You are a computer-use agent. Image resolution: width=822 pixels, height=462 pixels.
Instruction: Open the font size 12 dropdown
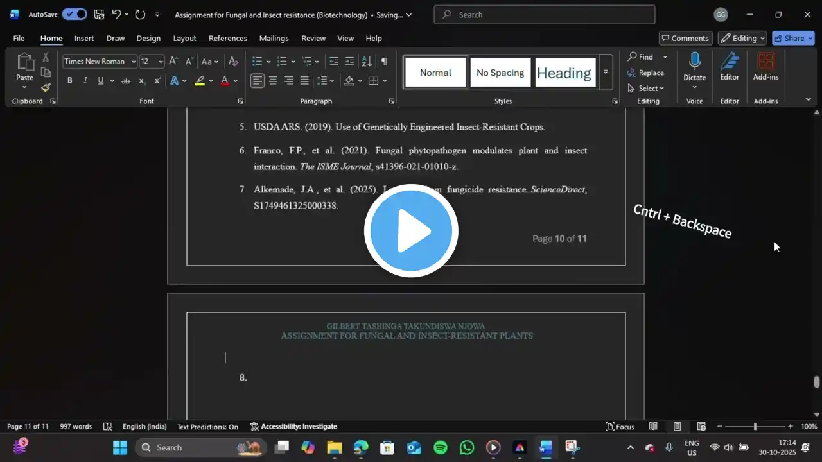coord(161,62)
